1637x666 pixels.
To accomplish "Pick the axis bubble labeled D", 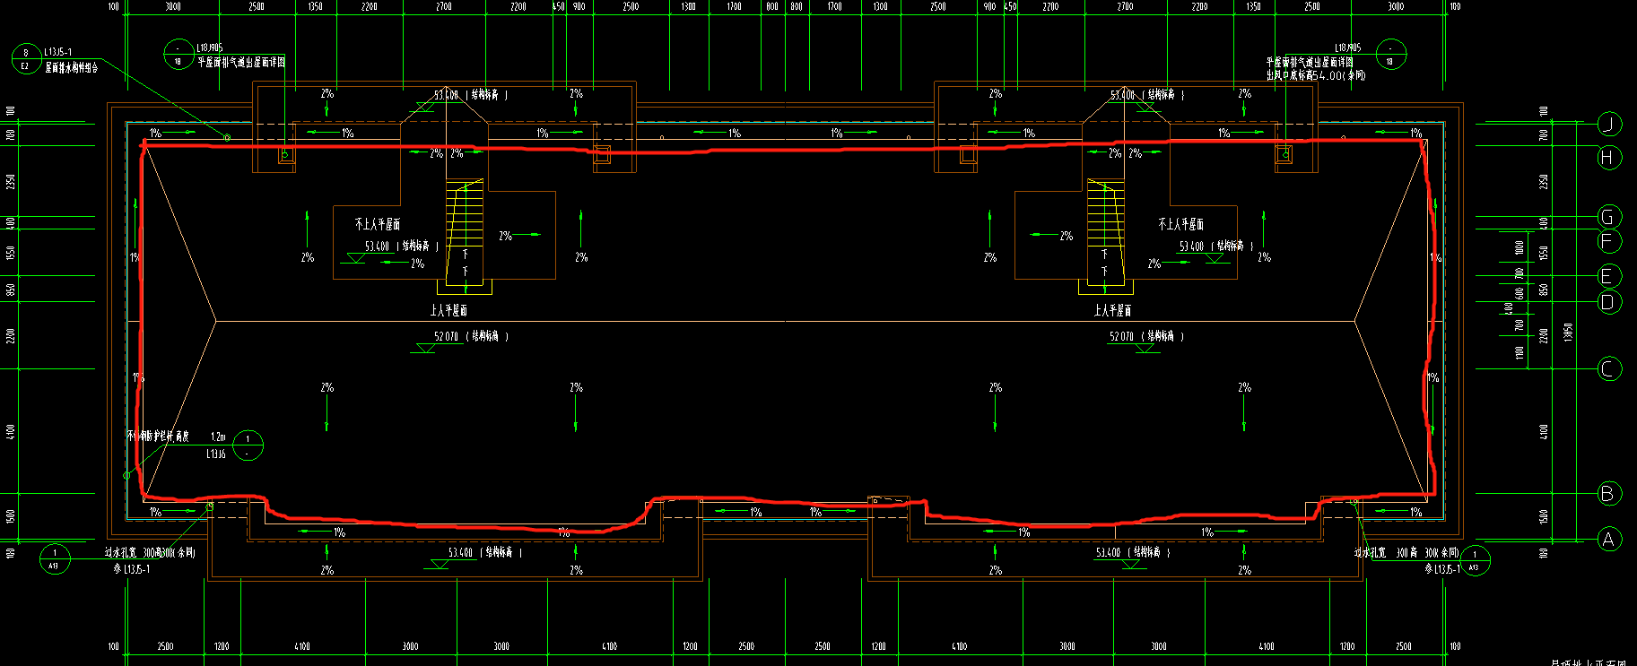I will [x=1610, y=302].
